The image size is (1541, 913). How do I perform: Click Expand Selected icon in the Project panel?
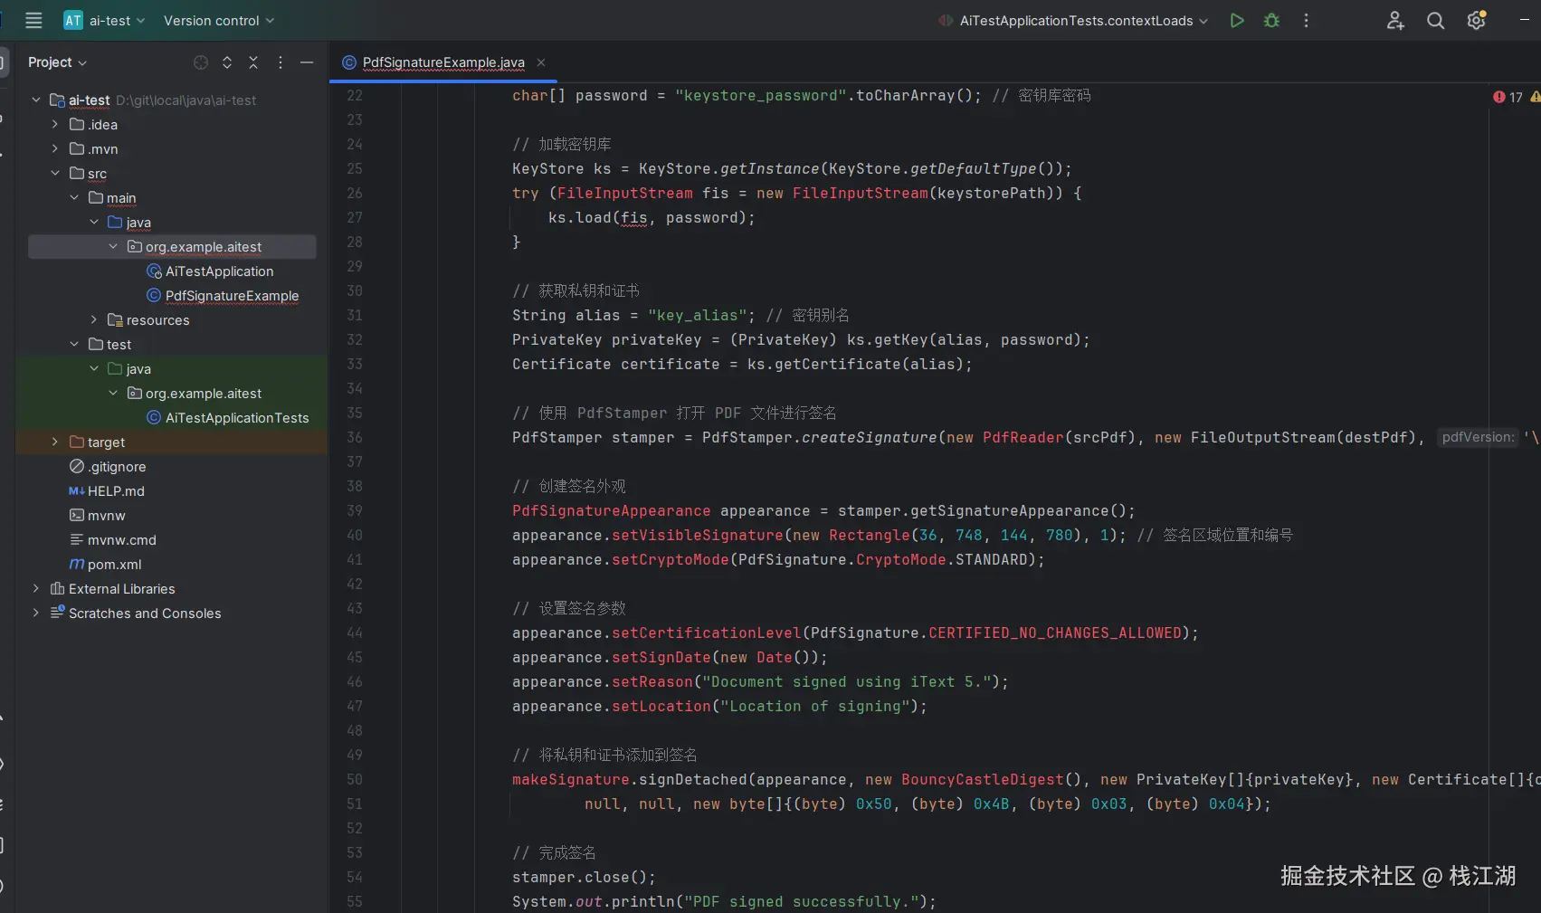tap(227, 62)
